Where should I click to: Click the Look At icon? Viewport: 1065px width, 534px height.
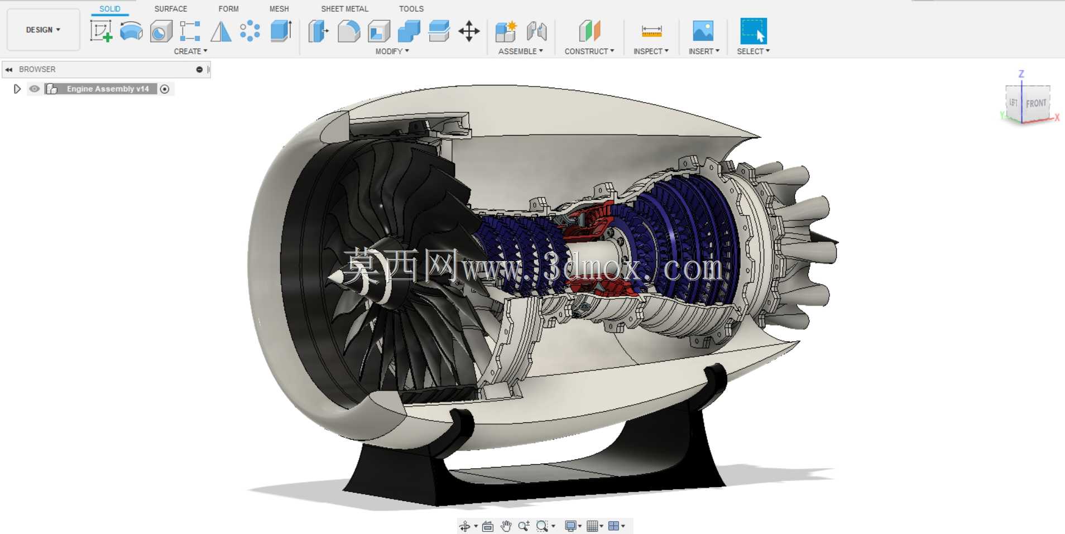488,526
